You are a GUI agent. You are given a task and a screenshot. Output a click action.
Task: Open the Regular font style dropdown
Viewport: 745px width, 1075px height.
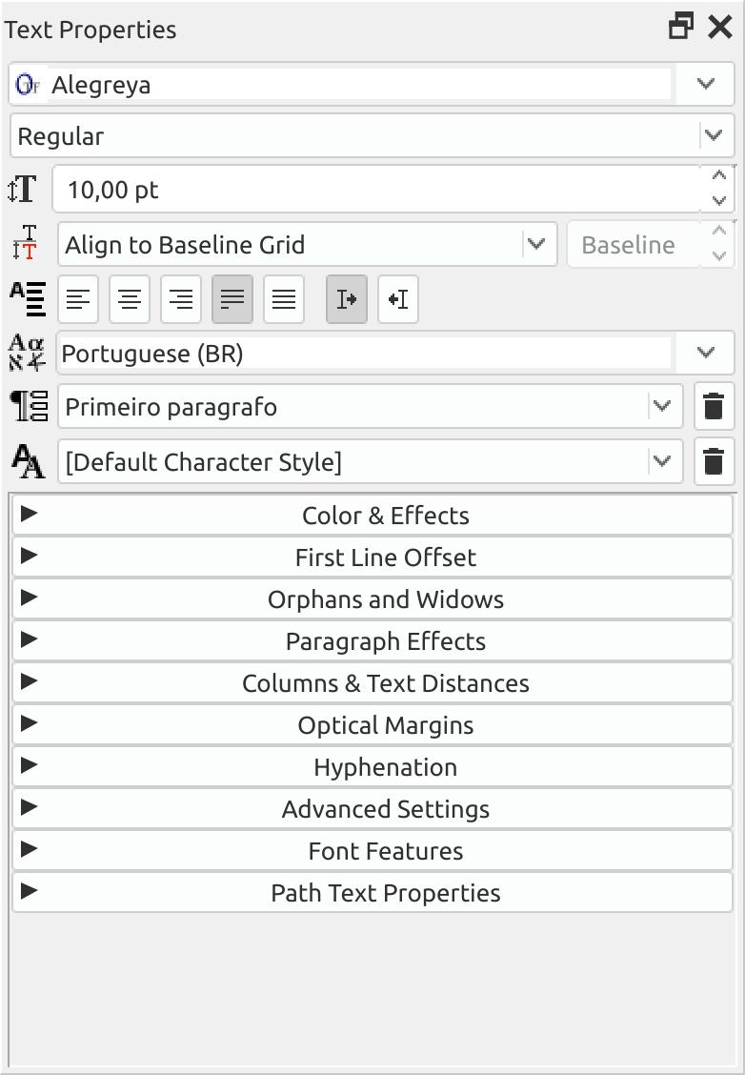point(714,135)
